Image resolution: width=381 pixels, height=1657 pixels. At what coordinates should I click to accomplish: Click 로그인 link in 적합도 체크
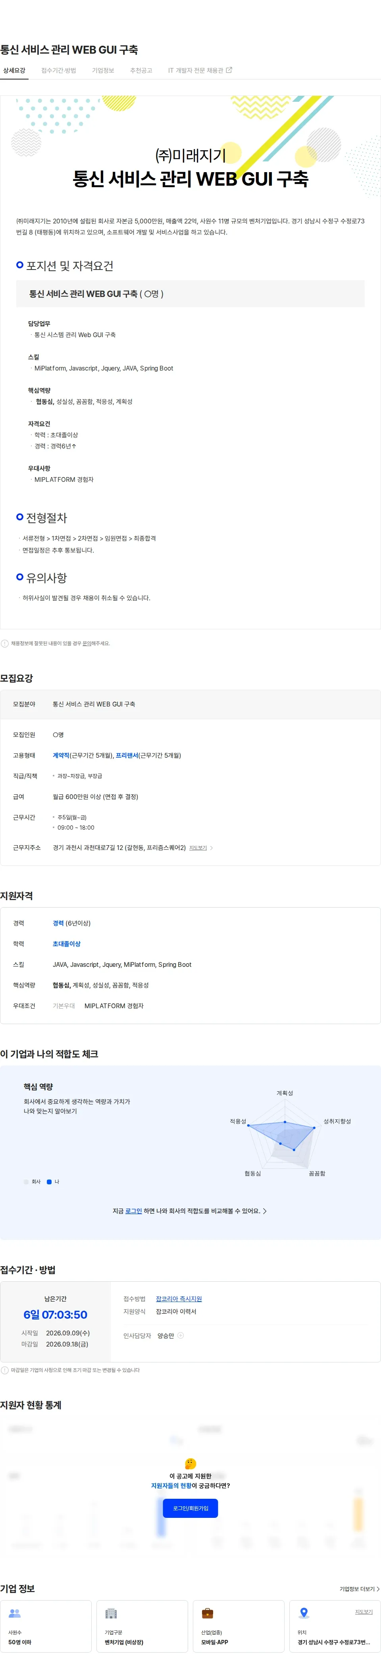tap(134, 1211)
